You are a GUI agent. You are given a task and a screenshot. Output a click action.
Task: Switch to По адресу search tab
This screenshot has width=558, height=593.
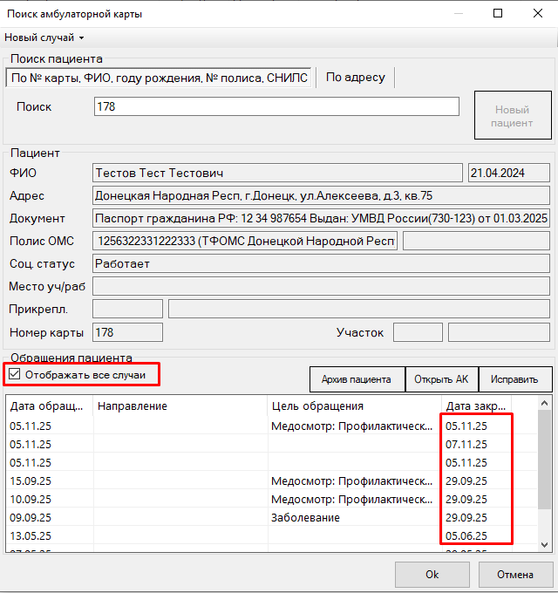356,77
